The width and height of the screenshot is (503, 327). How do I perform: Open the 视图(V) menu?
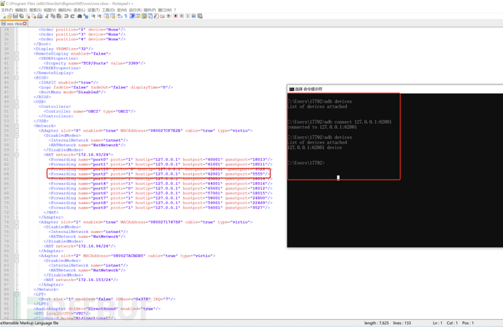pos(50,10)
